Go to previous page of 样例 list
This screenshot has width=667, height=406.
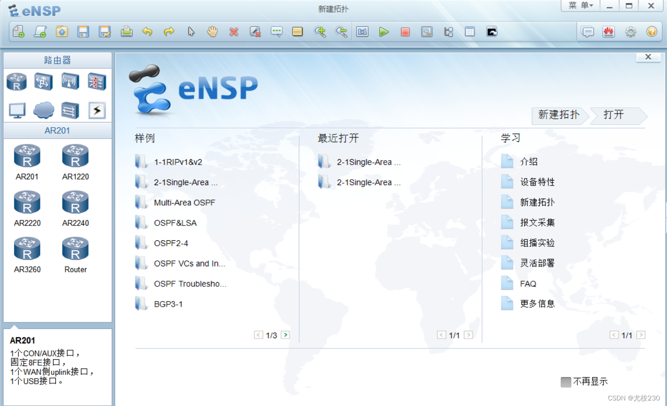(258, 335)
